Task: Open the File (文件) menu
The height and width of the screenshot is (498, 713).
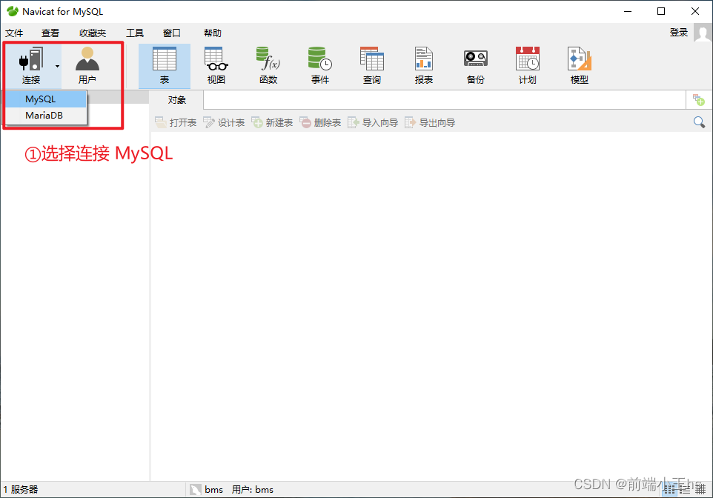Action: click(14, 33)
